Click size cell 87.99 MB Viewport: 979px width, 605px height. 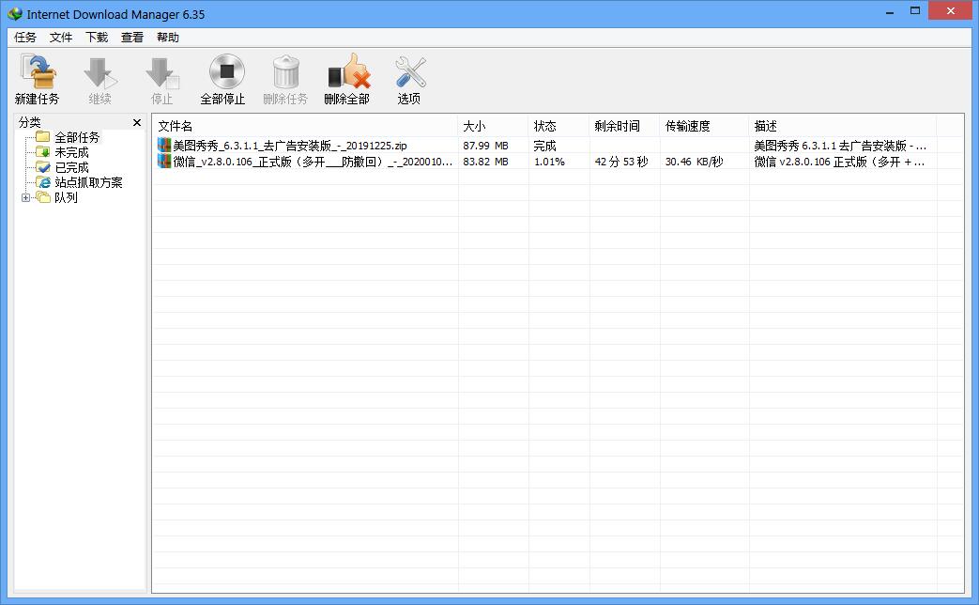486,146
